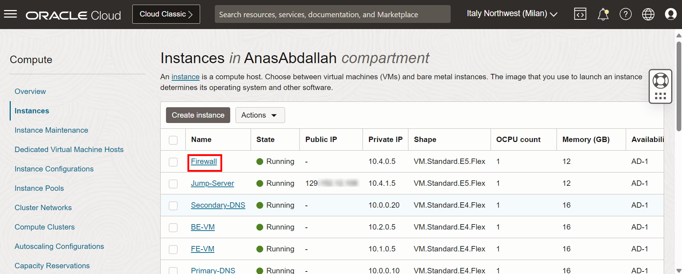Viewport: 682px width, 274px height.
Task: Switch to Cloud Classic
Action: point(166,14)
